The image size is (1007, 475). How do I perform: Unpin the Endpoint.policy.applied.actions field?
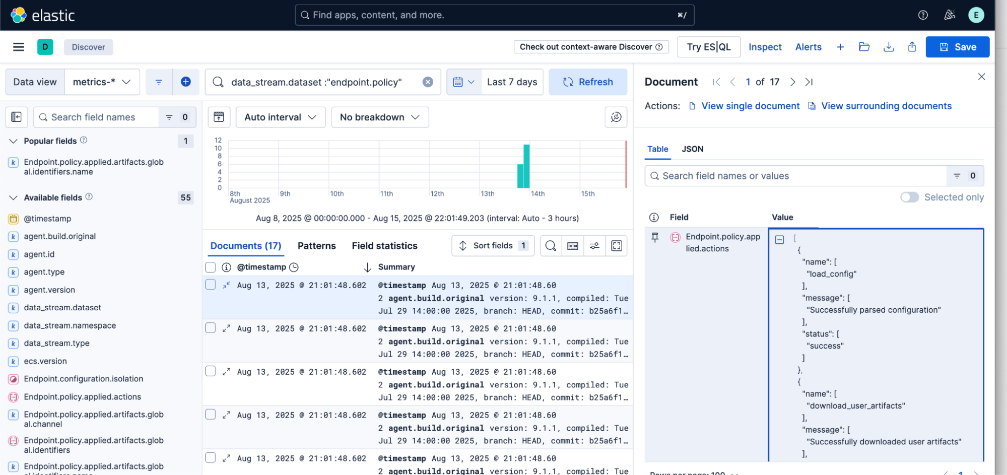[655, 237]
